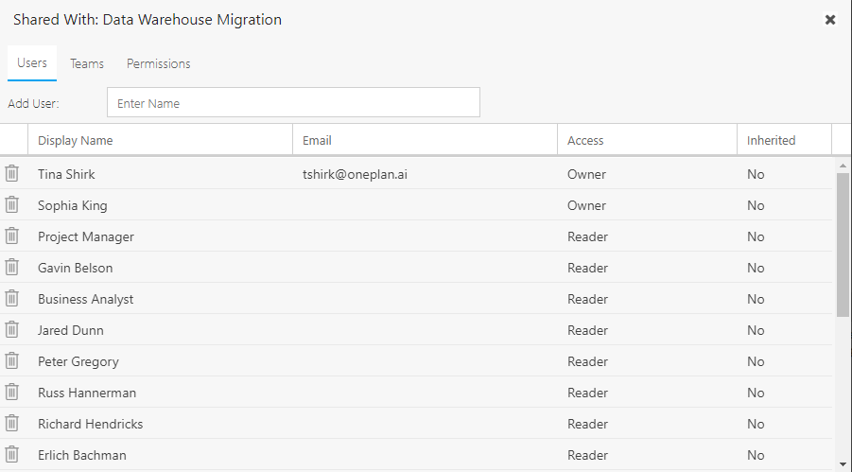Select the Business Analyst name cell
Viewport: 852px width, 472px height.
(x=161, y=299)
